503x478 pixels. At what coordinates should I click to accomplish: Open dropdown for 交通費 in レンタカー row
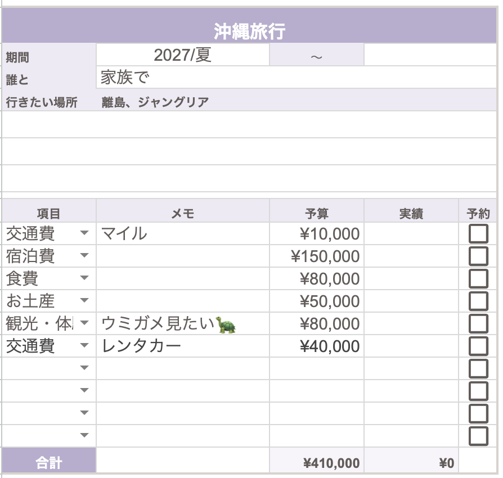[84, 345]
